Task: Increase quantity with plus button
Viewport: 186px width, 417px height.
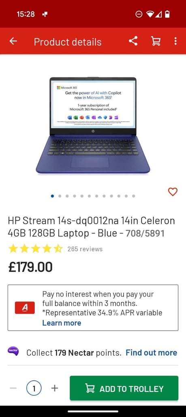Action: tap(55, 388)
